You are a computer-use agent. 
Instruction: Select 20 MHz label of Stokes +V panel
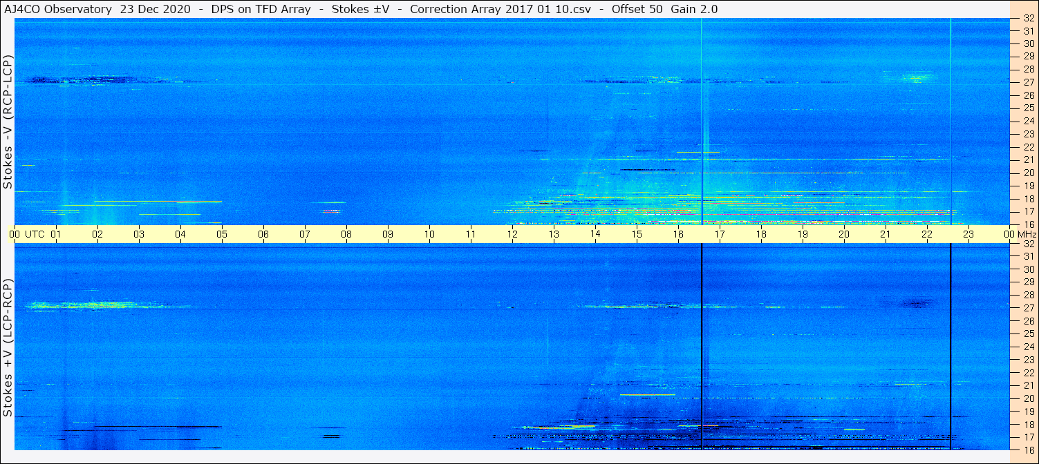click(x=1029, y=398)
